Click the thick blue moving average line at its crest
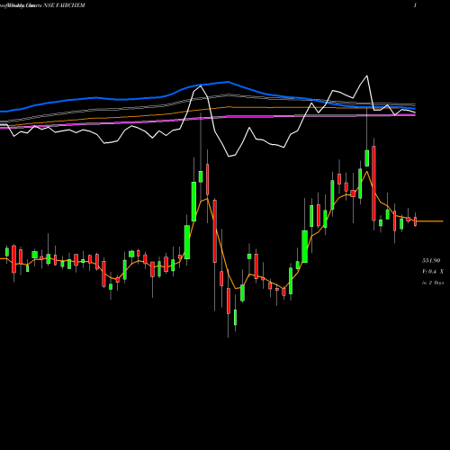The width and height of the screenshot is (450, 450). (x=228, y=82)
